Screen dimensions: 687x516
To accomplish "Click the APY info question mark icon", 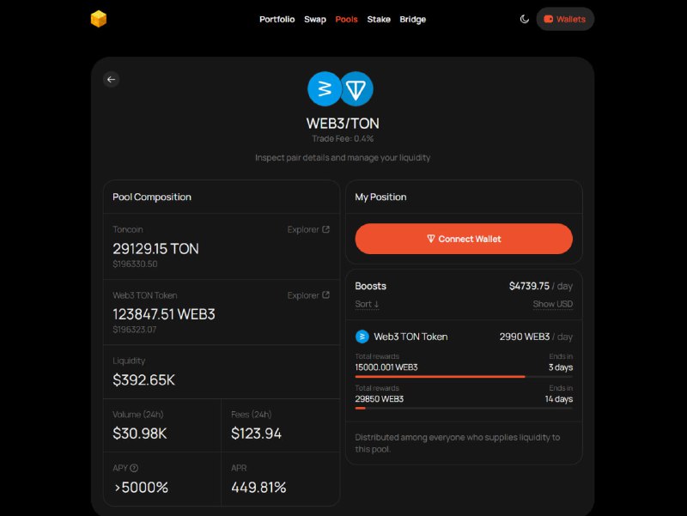I will [x=134, y=468].
